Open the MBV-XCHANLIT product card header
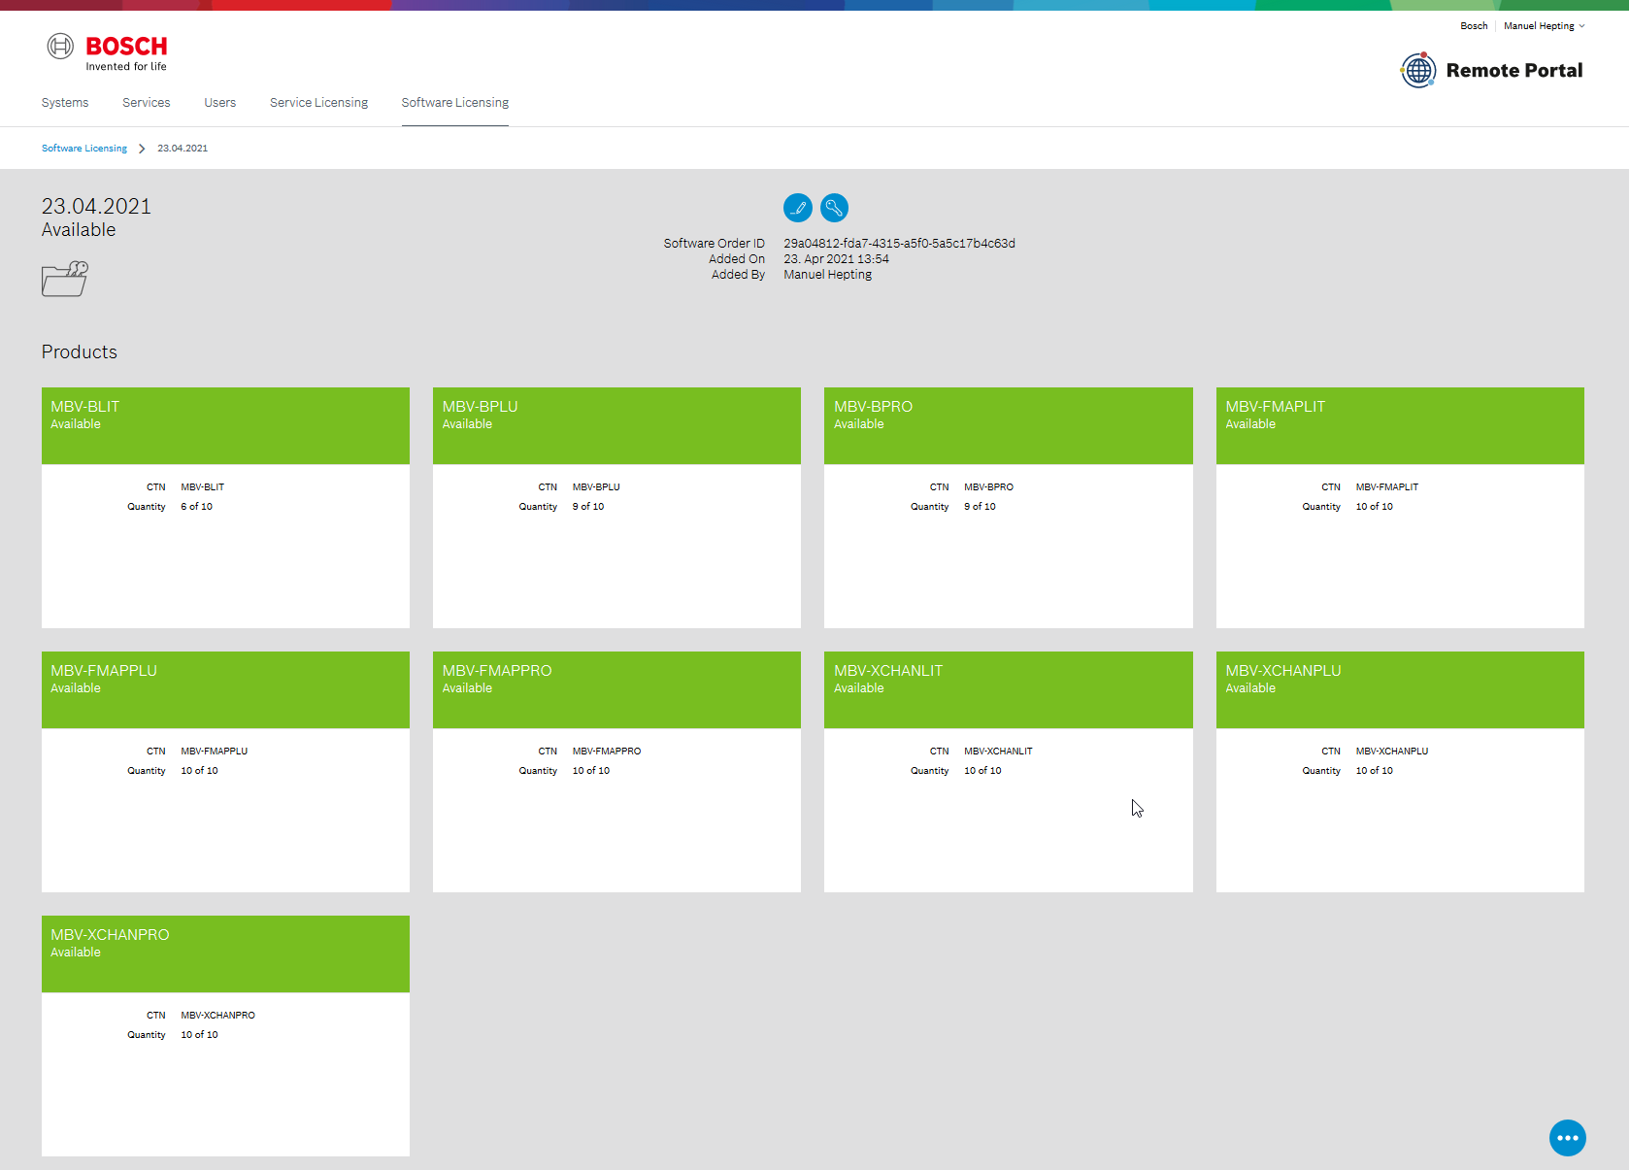The height and width of the screenshot is (1170, 1630). click(1009, 690)
